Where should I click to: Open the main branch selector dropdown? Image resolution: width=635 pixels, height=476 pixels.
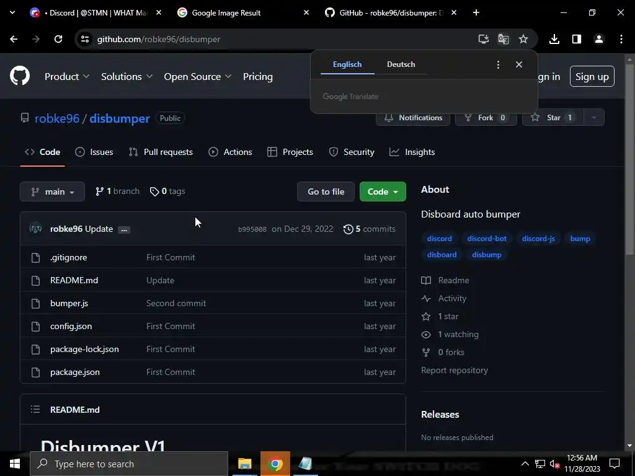52,192
